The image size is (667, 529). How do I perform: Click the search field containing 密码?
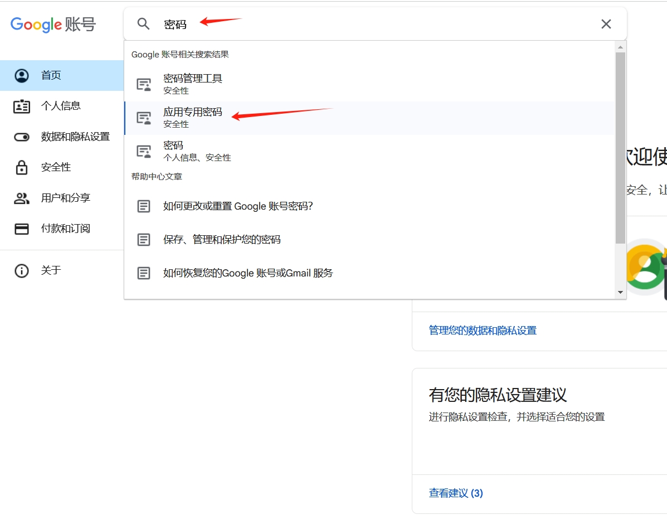375,24
